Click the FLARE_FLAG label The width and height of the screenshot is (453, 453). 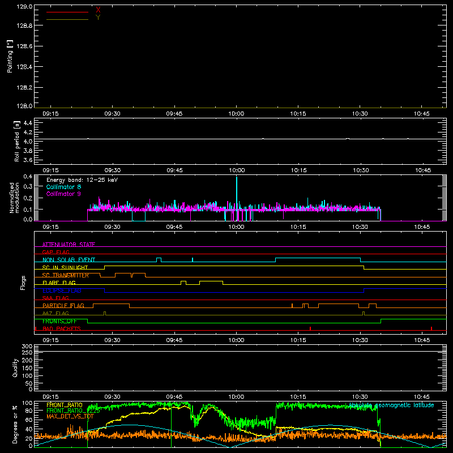(x=59, y=283)
